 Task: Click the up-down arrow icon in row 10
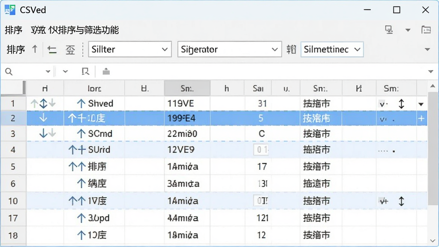point(401,201)
